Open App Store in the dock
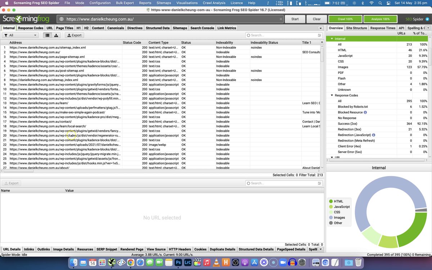 tap(255, 262)
